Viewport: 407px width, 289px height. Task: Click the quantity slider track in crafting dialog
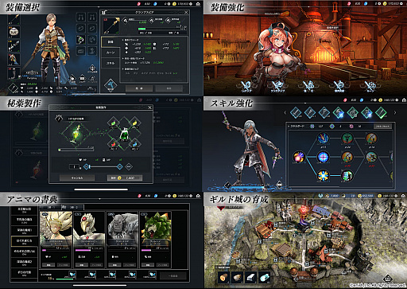(x=103, y=166)
